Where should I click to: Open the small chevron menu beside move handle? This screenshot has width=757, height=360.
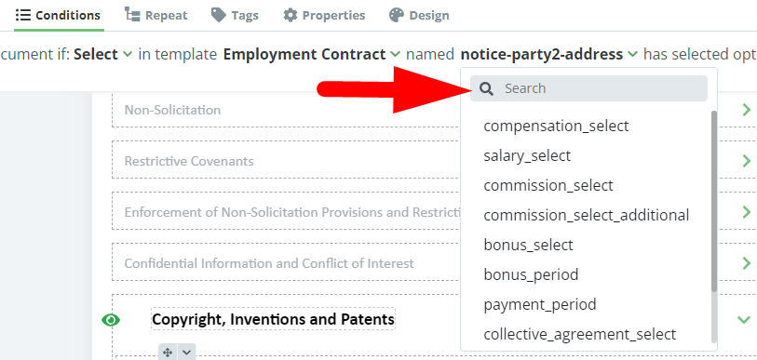tap(187, 353)
